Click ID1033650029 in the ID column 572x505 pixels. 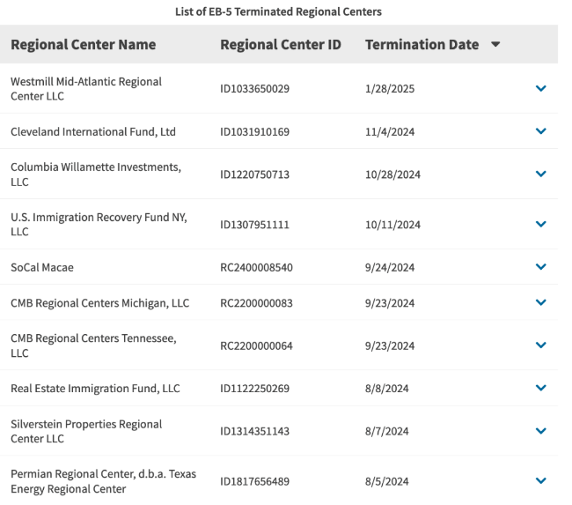pyautogui.click(x=254, y=89)
